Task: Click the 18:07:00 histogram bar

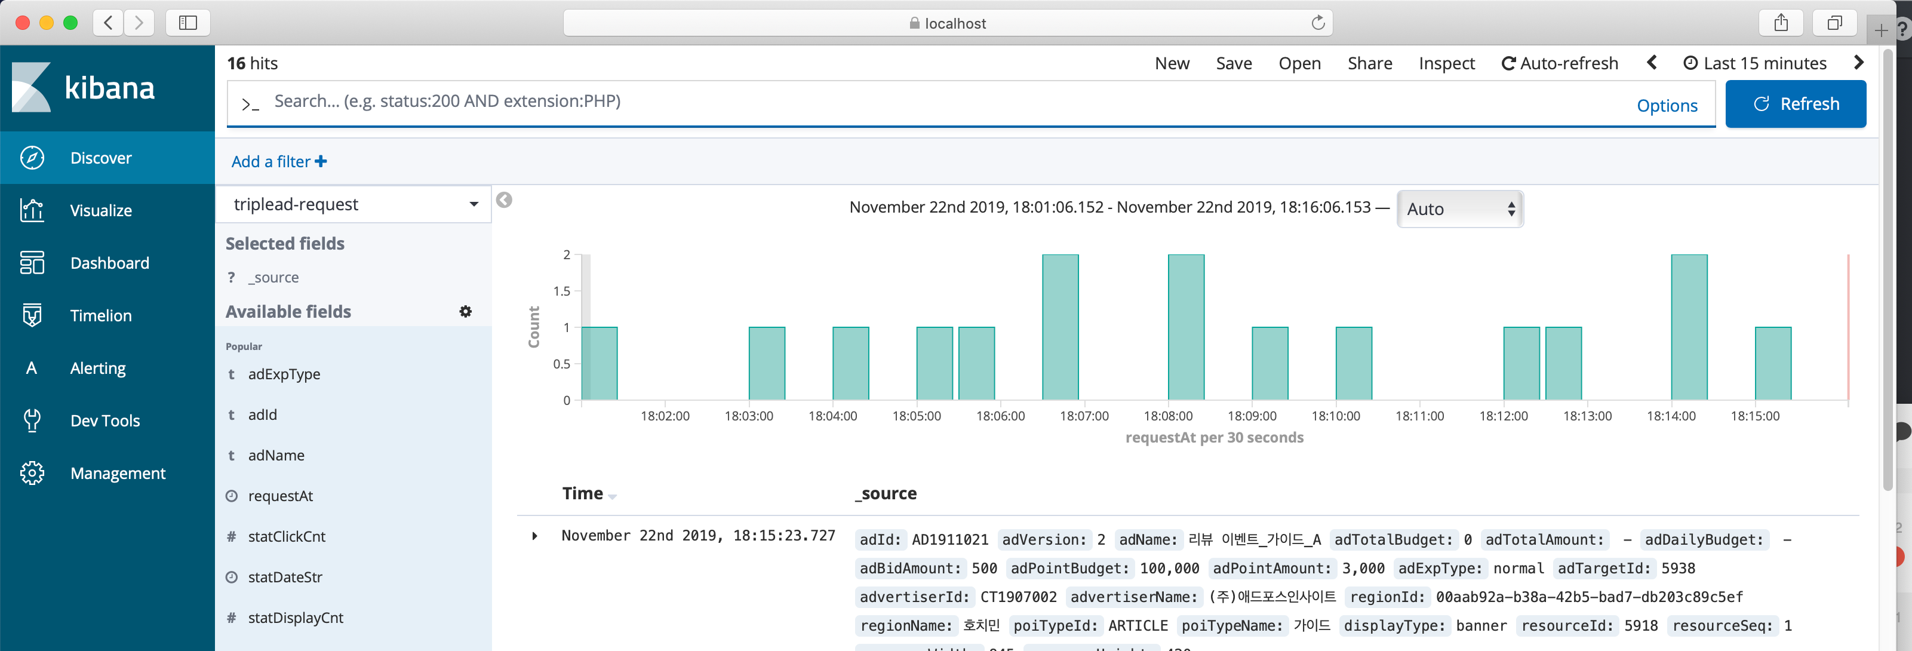Action: [x=1060, y=327]
